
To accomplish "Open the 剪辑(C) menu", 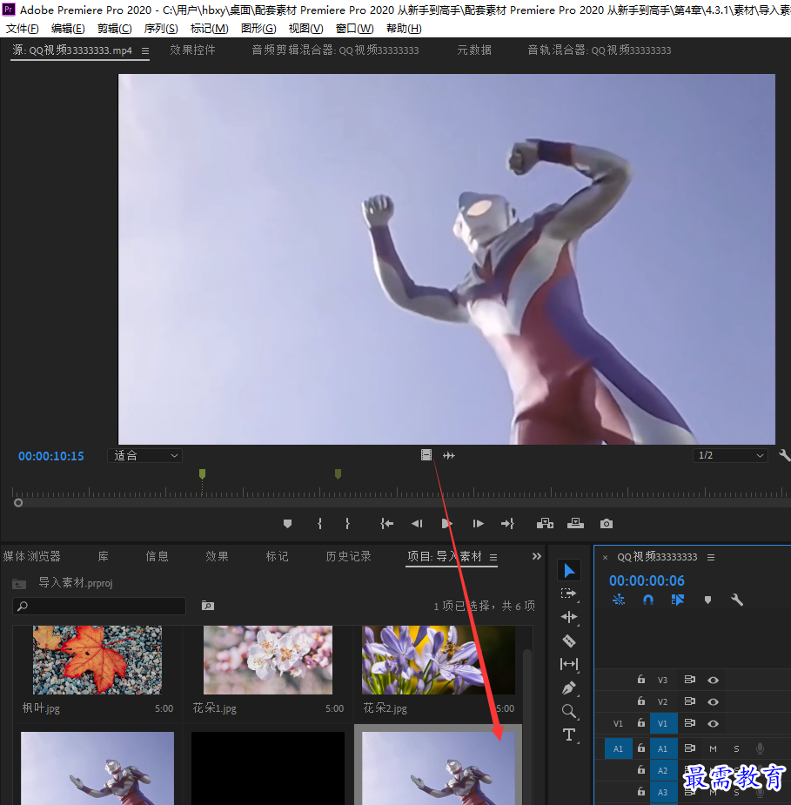I will tap(115, 29).
